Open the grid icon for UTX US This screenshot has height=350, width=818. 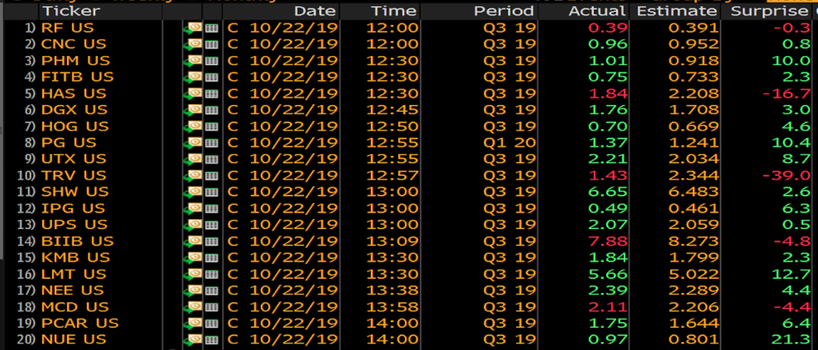click(x=212, y=159)
